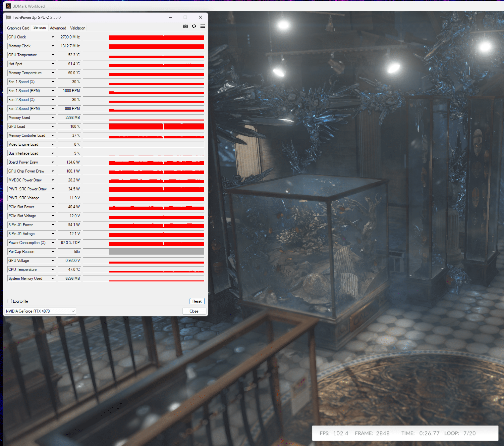Viewport: 504px width, 446px height.
Task: Click the Hot Spot value 61.4 °C
Action: [70, 64]
